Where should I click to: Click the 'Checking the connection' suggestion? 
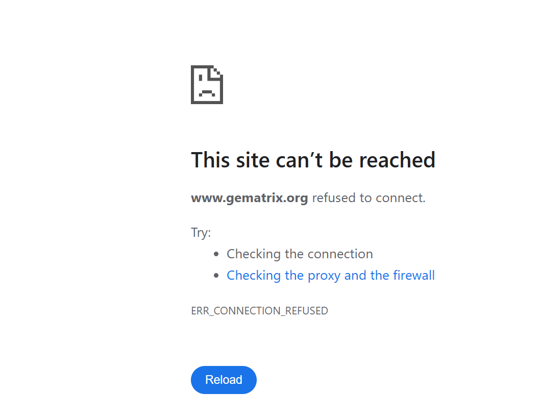coord(300,254)
